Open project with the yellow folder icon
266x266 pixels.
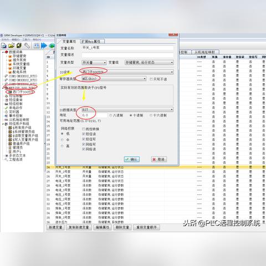(11, 45)
